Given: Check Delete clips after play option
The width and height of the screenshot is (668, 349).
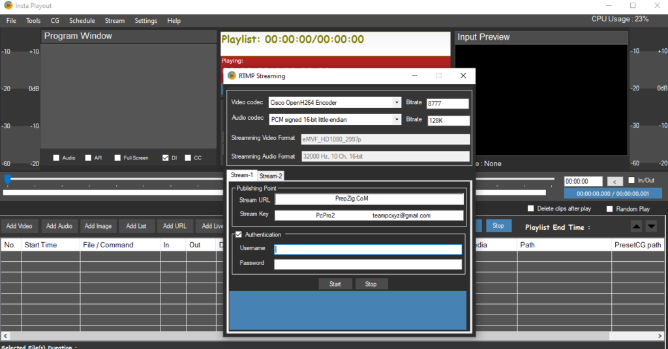Looking at the screenshot, I should click(531, 209).
